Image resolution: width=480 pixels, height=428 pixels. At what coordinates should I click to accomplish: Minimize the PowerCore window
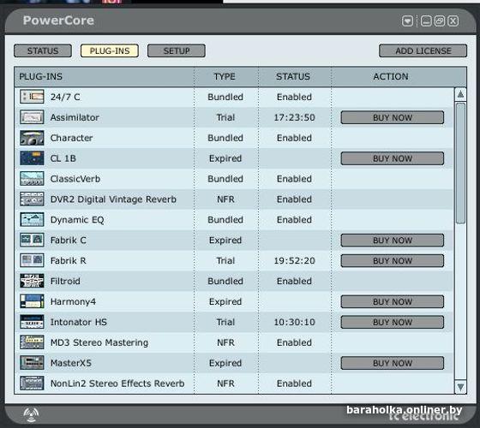click(426, 21)
